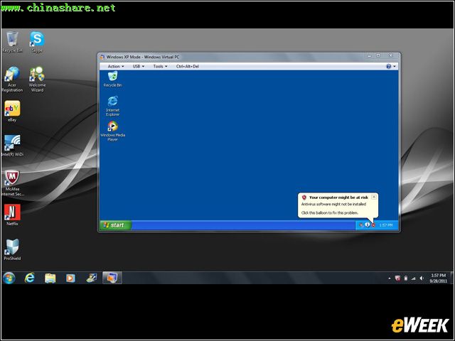Open the eBay desktop shortcut
The height and width of the screenshot is (341, 455).
coord(12,111)
